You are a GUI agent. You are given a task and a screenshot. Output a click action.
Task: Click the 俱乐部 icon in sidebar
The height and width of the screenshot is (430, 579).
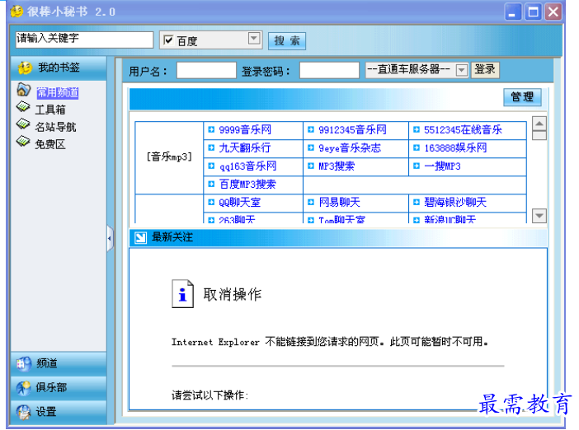(24, 388)
